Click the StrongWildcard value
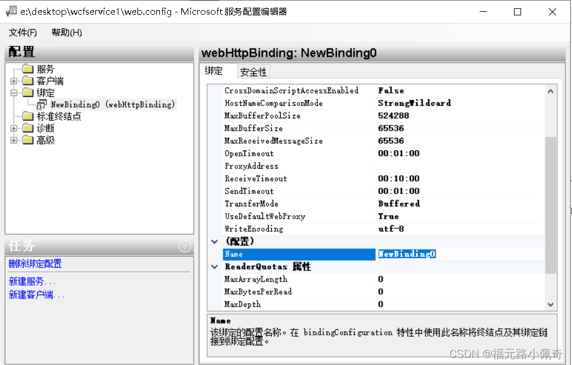 pyautogui.click(x=414, y=103)
